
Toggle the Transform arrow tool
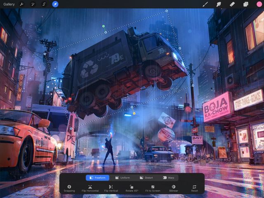point(55,4)
